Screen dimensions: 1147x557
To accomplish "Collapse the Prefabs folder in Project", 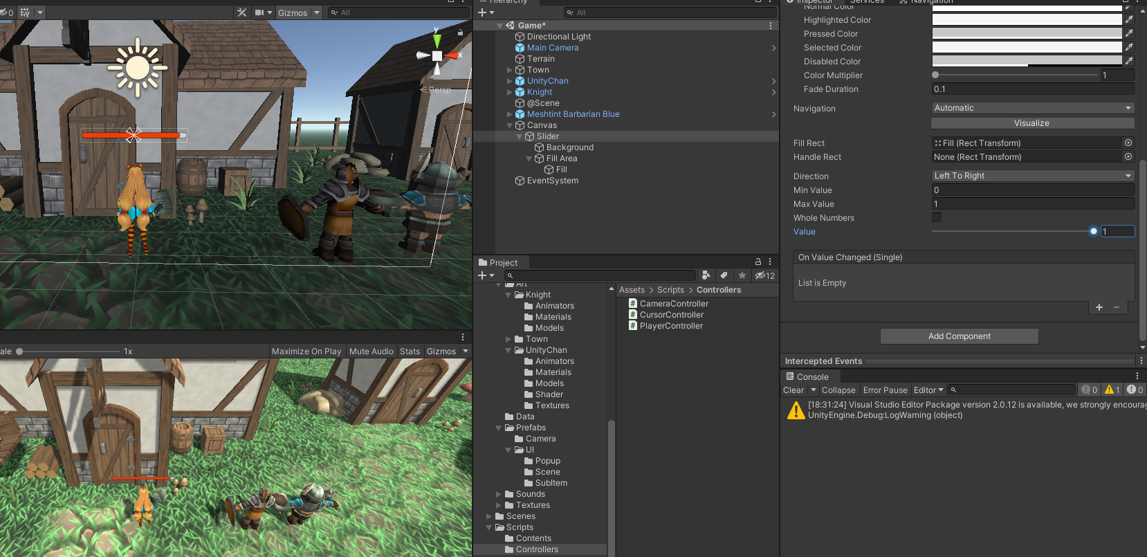I will click(x=499, y=428).
